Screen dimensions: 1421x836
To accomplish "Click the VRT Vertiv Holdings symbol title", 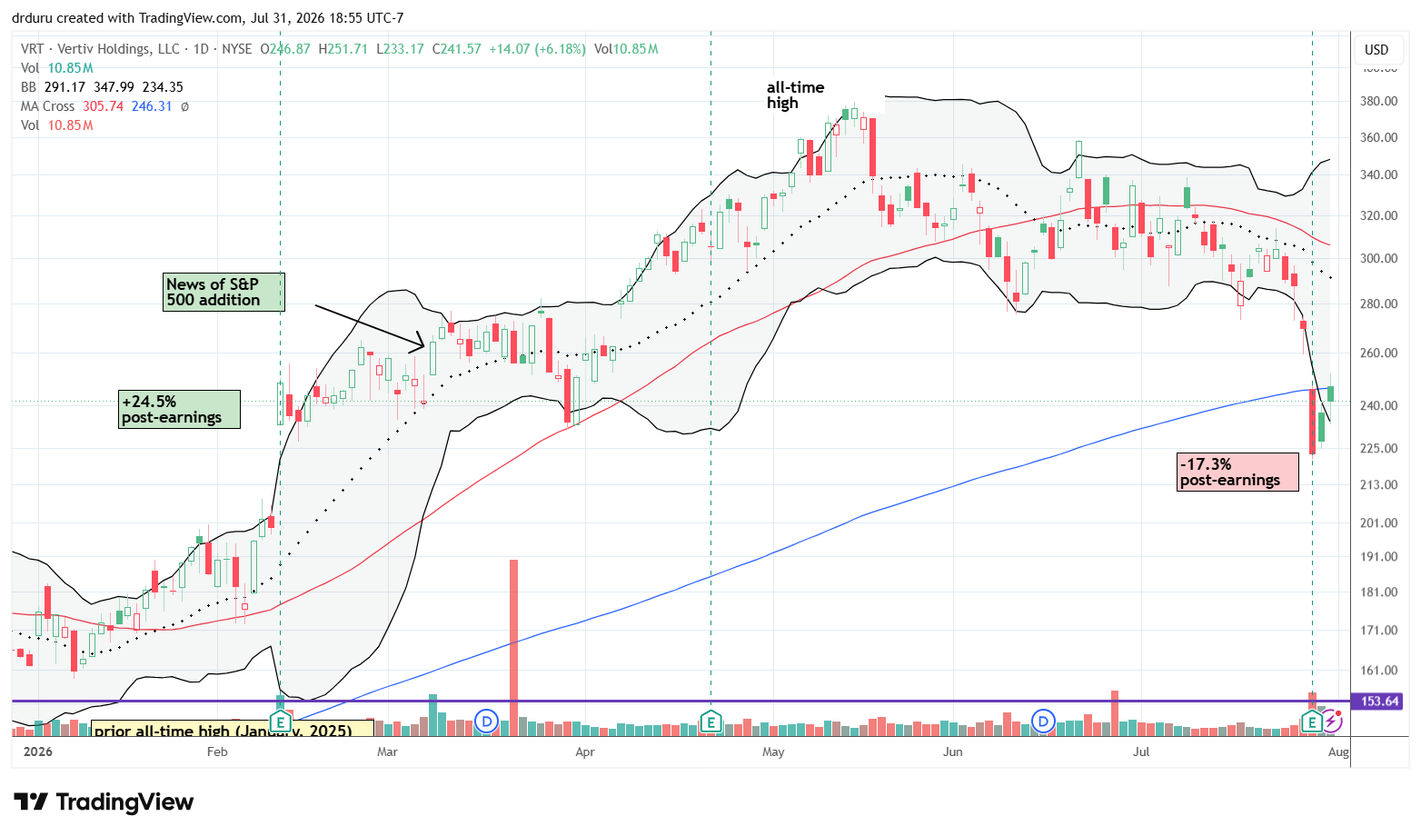I will click(x=136, y=49).
